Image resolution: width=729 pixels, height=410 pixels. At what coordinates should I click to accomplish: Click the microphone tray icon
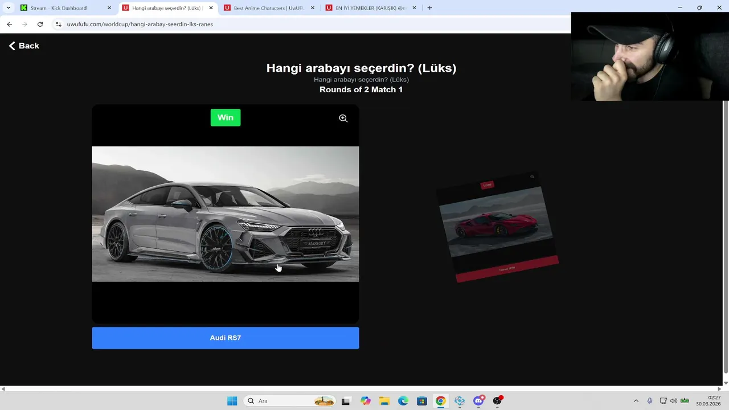click(650, 401)
